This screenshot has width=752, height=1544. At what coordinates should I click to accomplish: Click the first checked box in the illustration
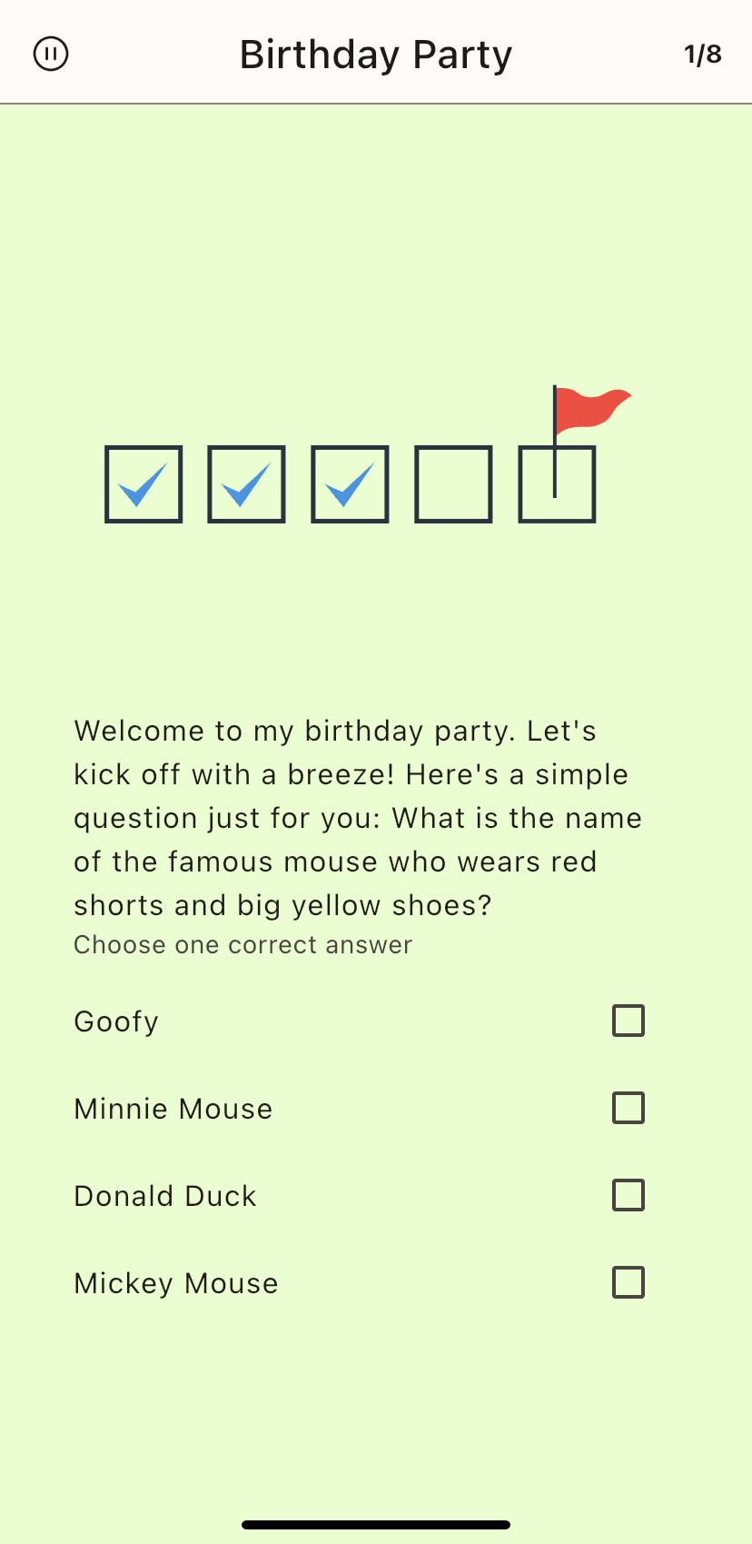click(x=143, y=484)
